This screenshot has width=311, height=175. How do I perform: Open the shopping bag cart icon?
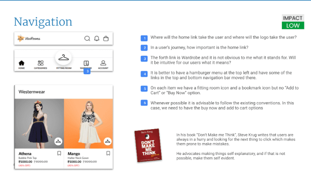[x=106, y=38]
